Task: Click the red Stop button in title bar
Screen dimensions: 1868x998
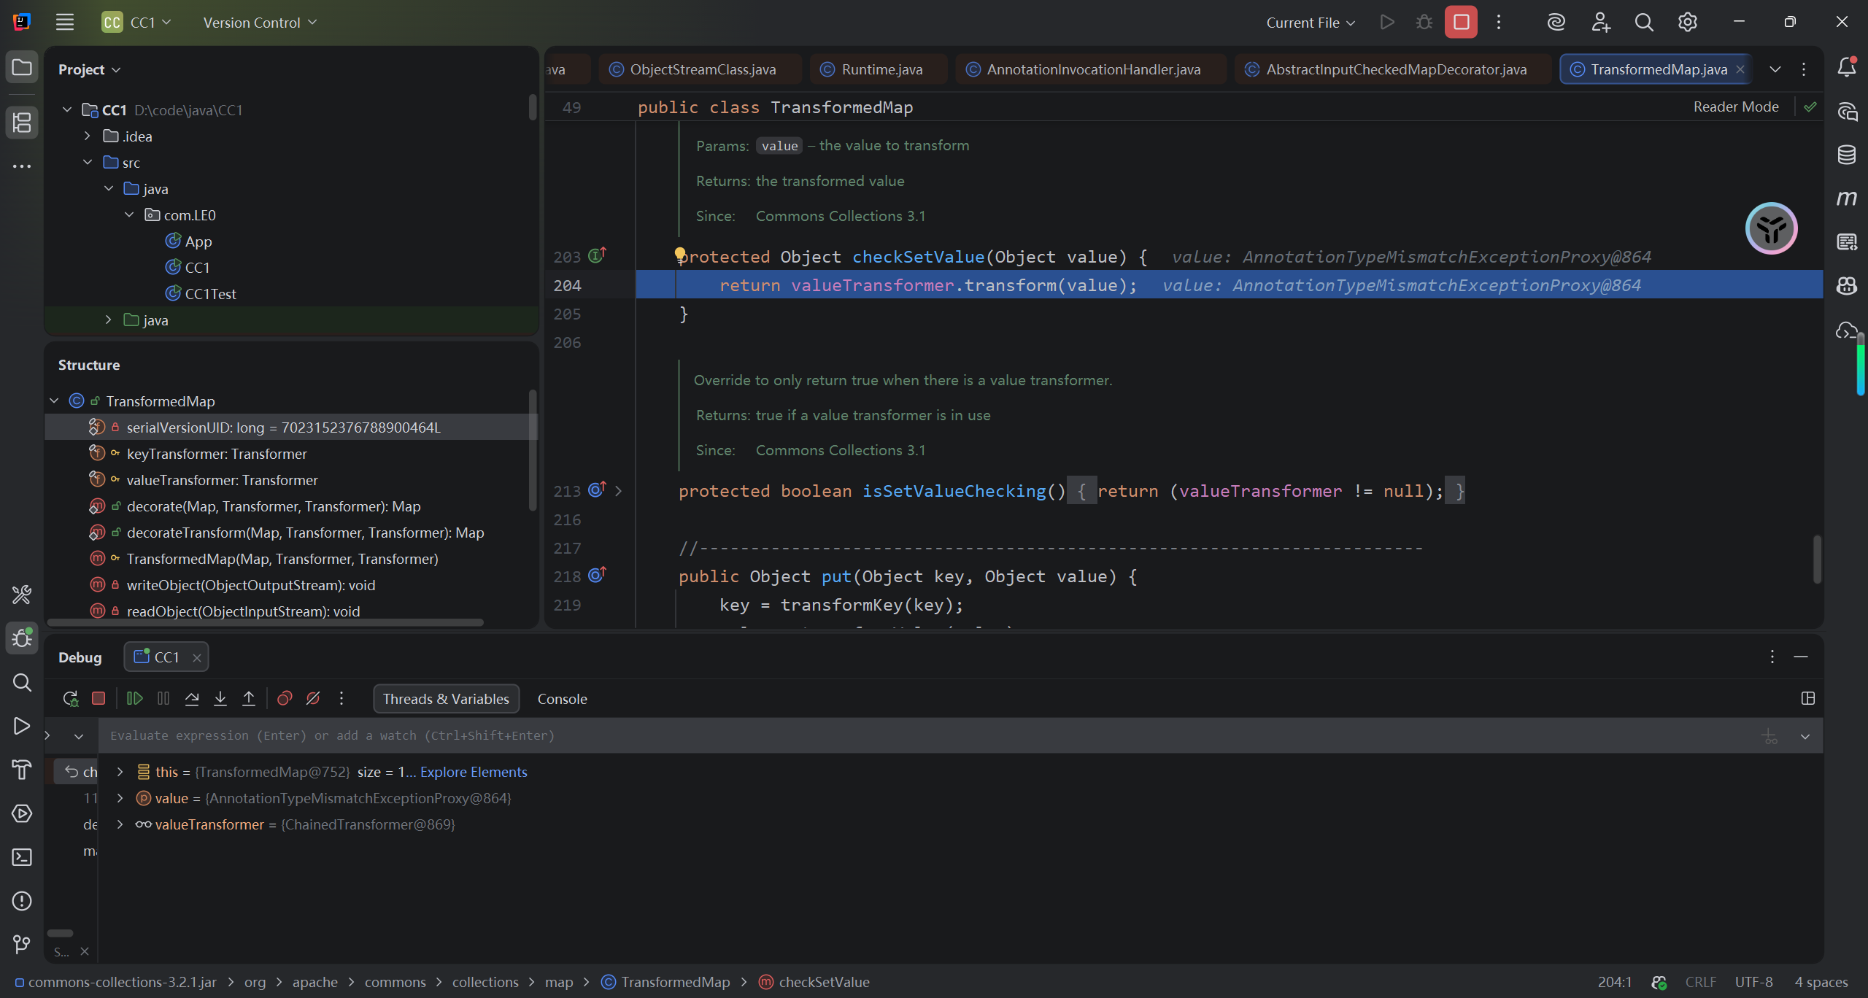Action: [x=1461, y=23]
